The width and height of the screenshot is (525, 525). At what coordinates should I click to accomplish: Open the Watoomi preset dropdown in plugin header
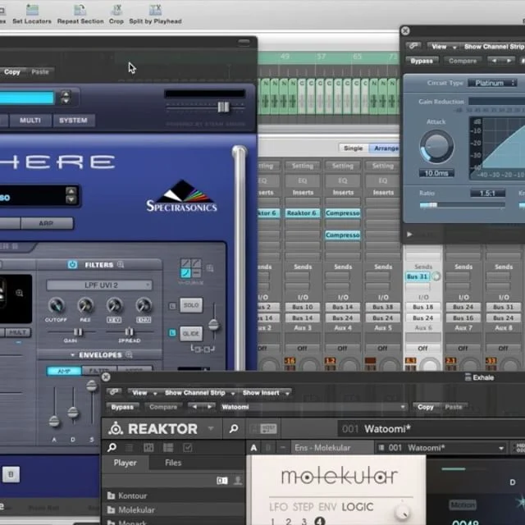pos(313,407)
